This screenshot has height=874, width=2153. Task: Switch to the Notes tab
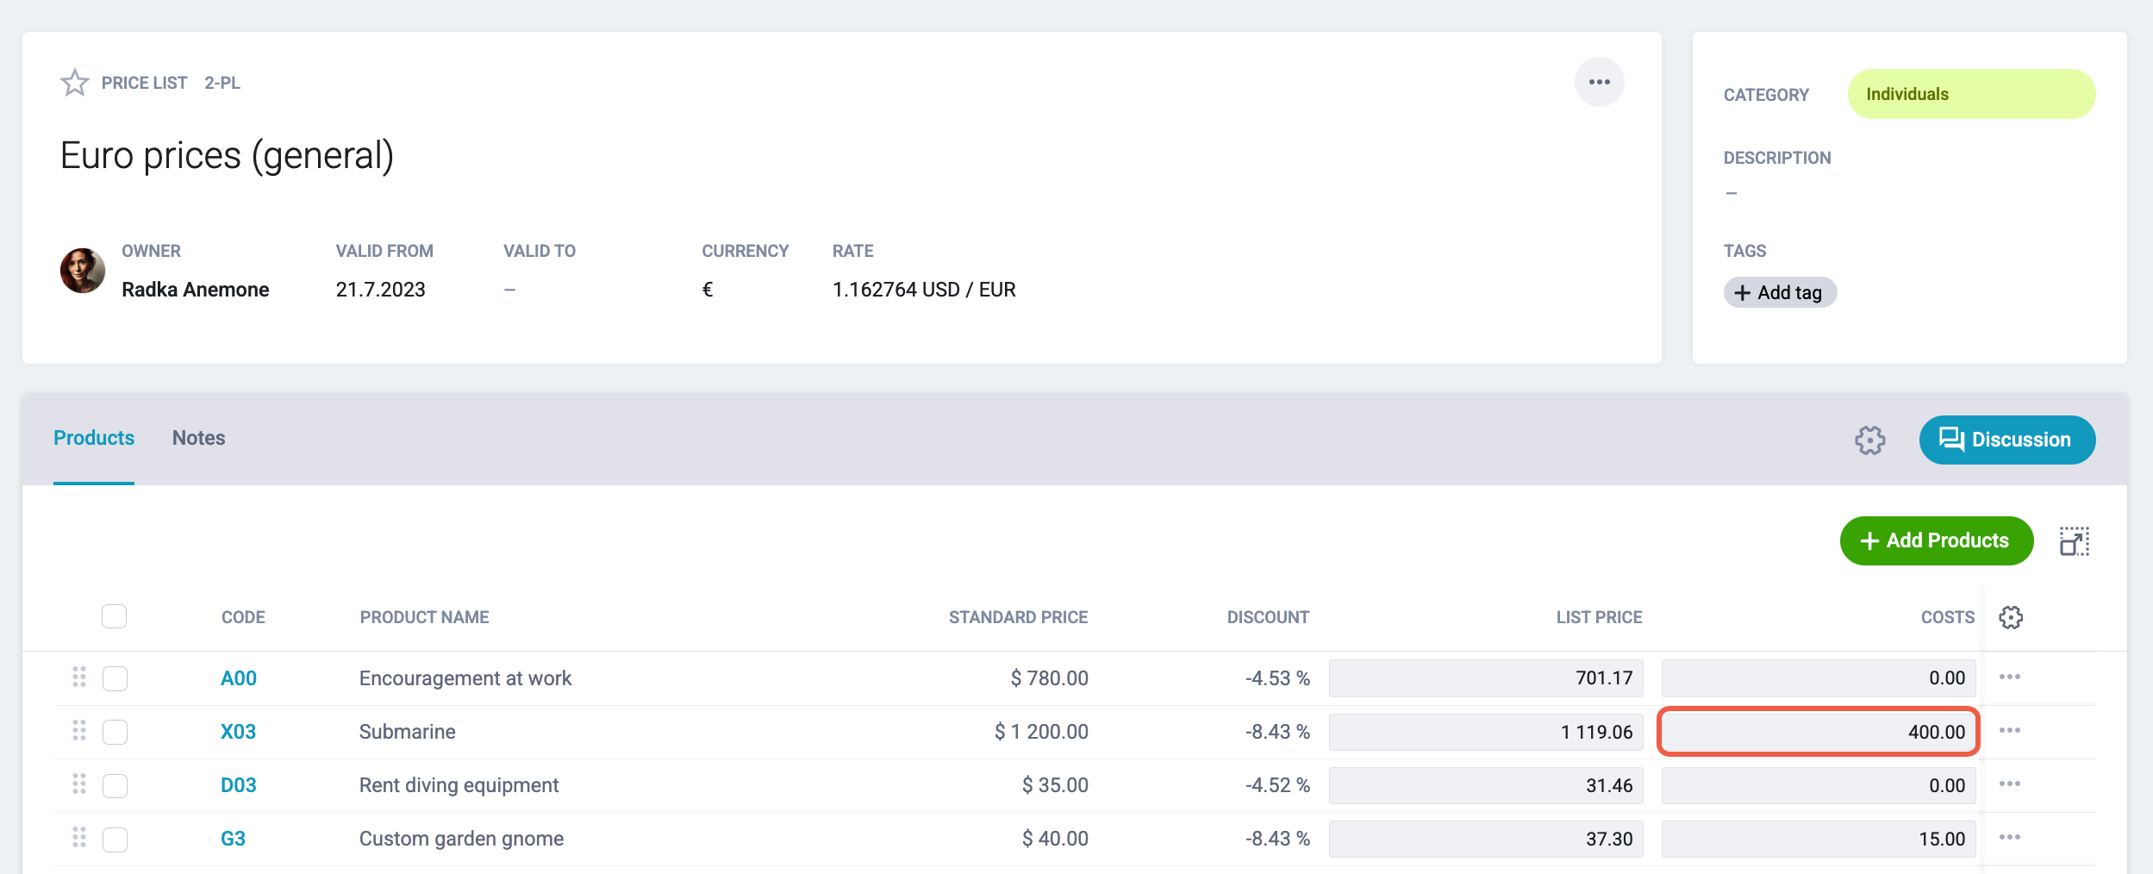[x=198, y=438]
